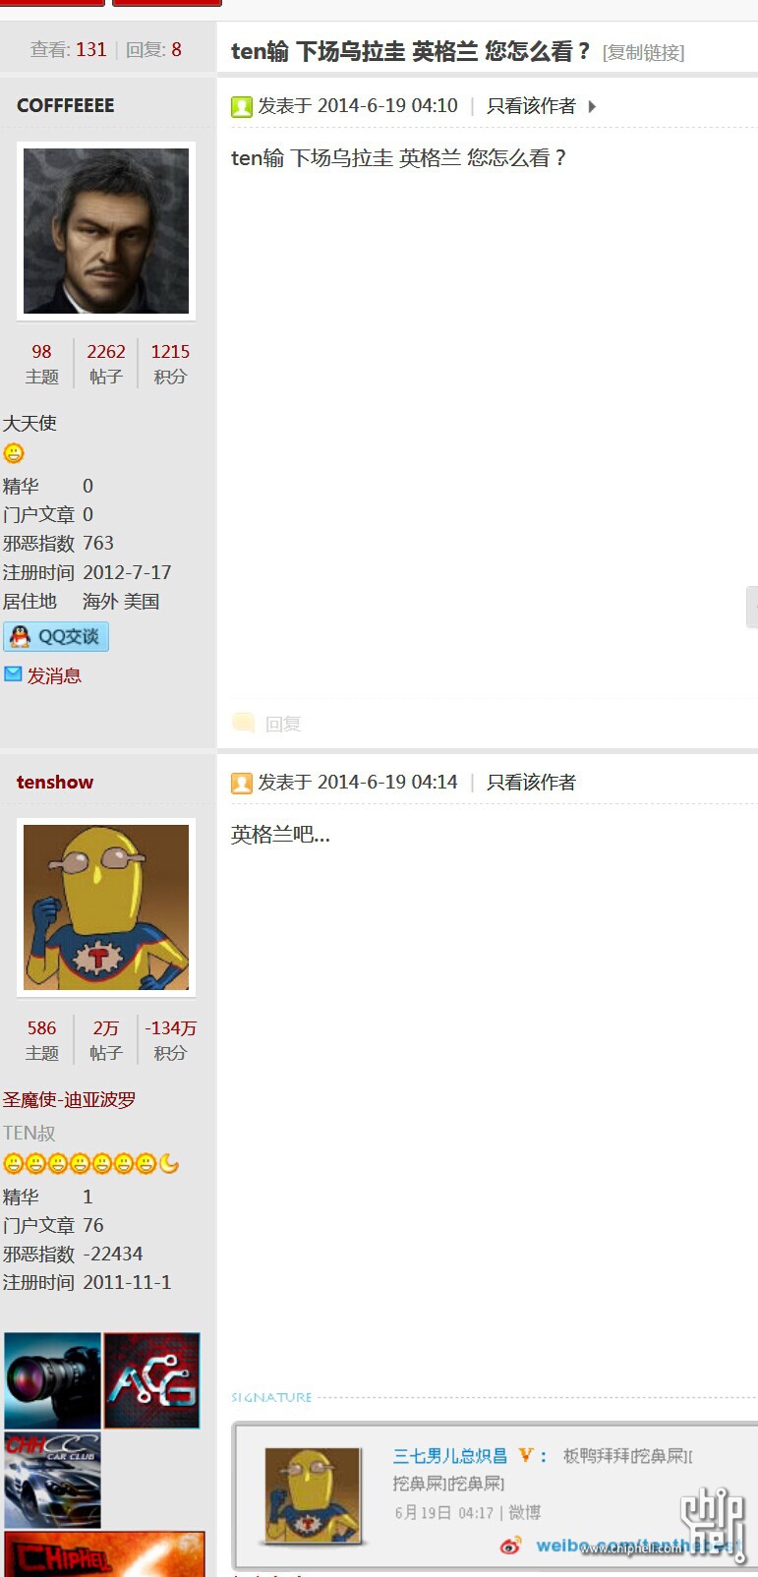This screenshot has height=1577, width=758.
Task: Open COFFFEEEE's avatar image
Action: (x=106, y=231)
